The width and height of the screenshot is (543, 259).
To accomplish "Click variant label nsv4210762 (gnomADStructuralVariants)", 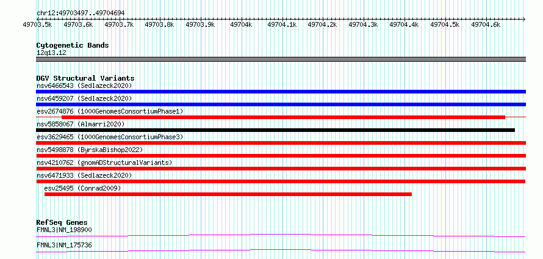I will click(104, 162).
